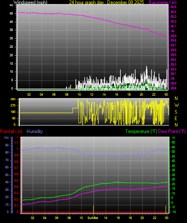Viewport: 187px width, 223px height.
Task: Click the 'Dew Point (°F)' legend label
Action: click(172, 131)
